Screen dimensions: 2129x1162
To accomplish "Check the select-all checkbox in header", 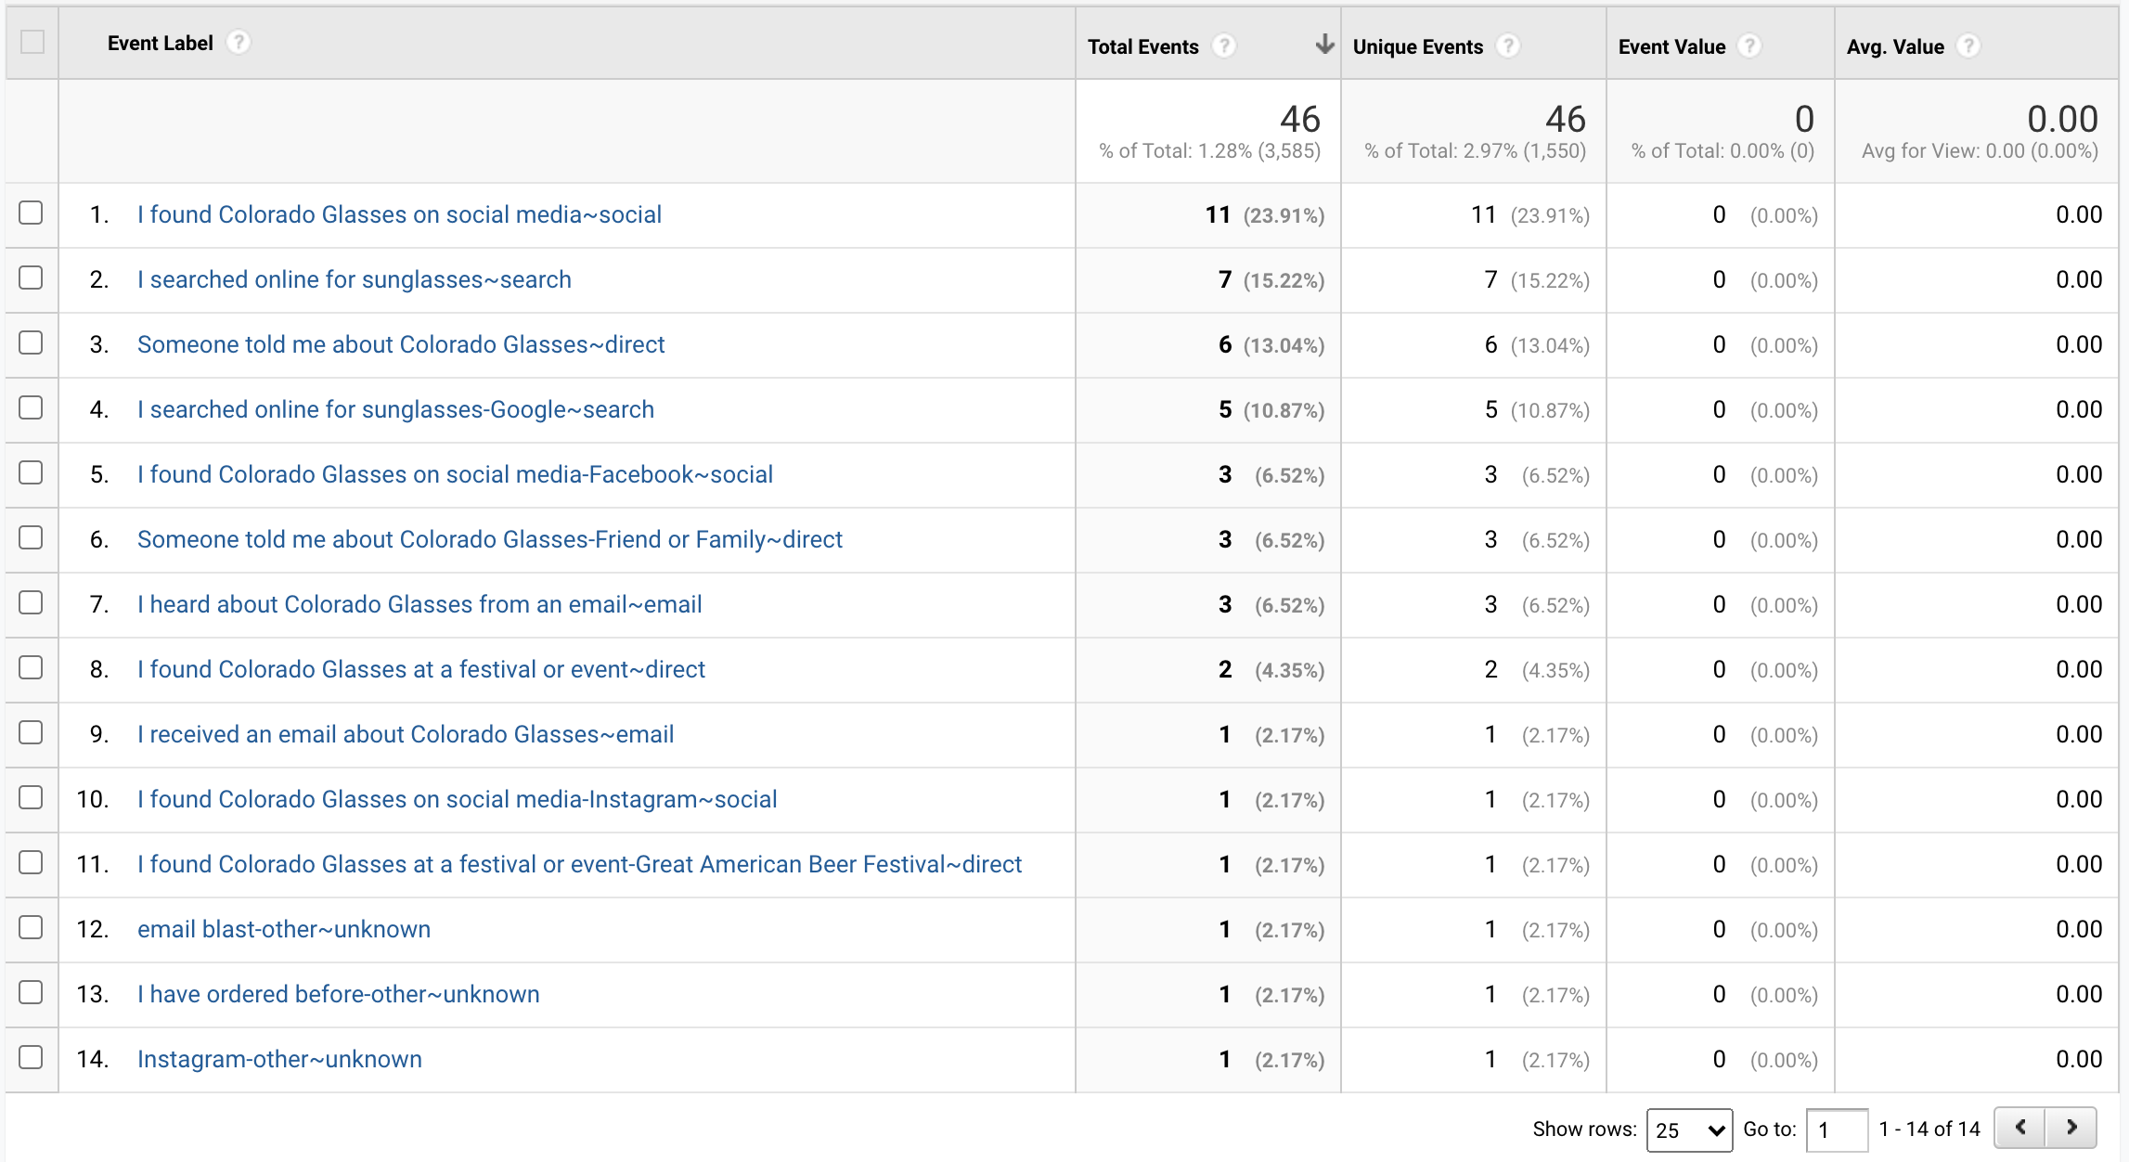I will (x=32, y=42).
